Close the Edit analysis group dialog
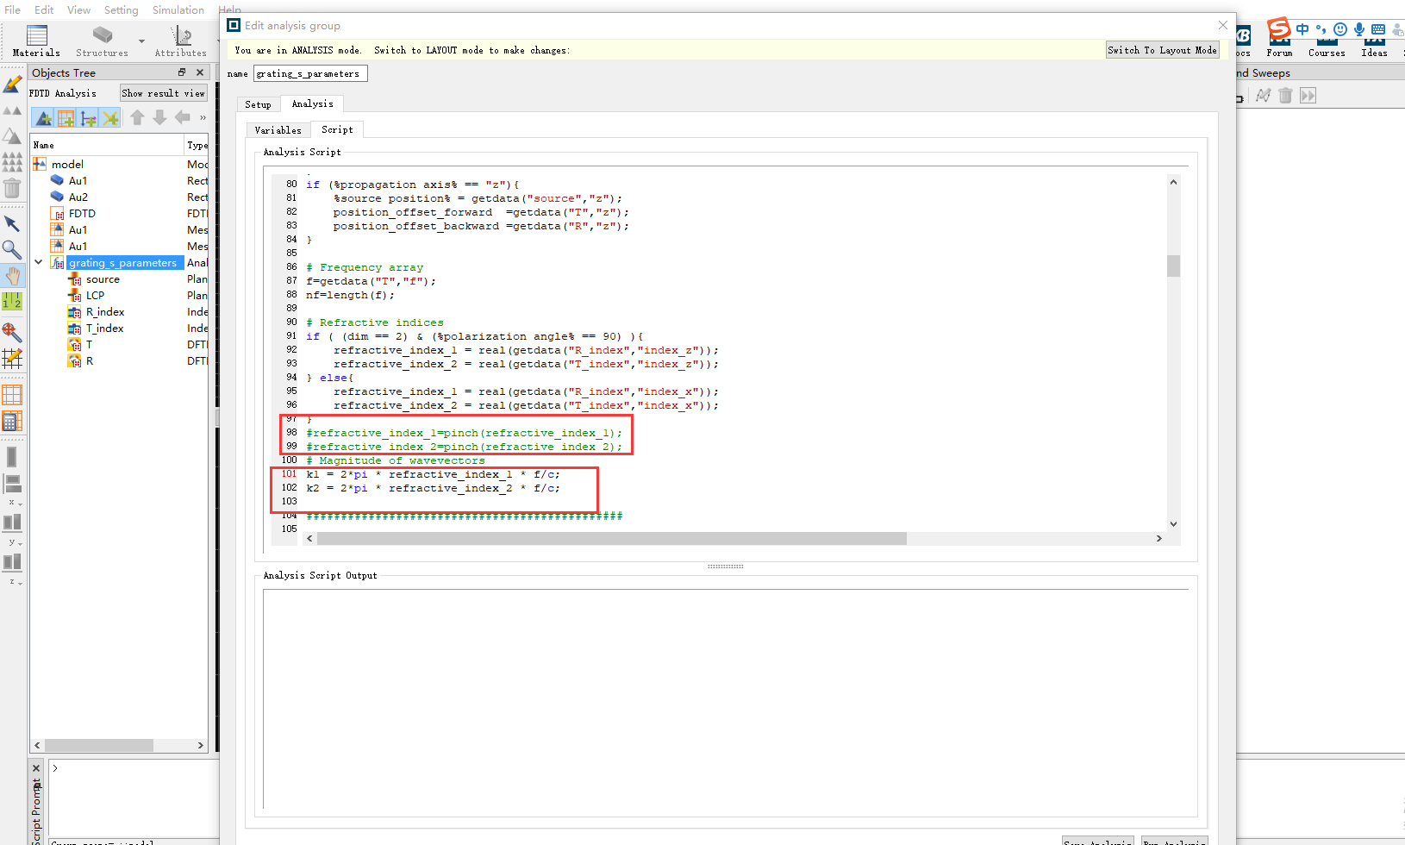The image size is (1405, 845). pyautogui.click(x=1222, y=25)
